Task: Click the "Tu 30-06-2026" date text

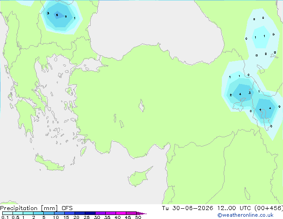Action: click(x=187, y=208)
